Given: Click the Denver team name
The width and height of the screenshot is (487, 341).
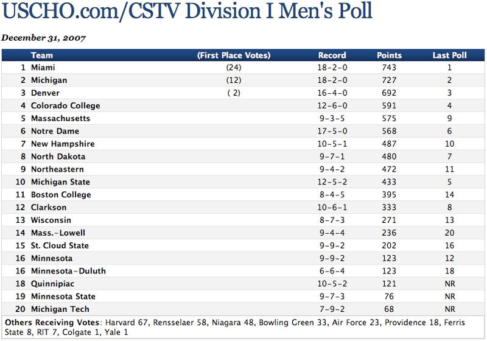Looking at the screenshot, I should click(x=45, y=93).
